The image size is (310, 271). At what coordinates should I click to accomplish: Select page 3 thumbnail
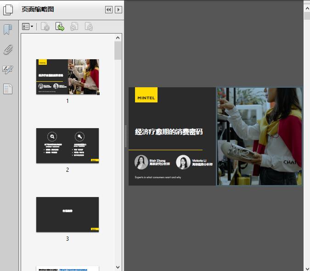(68, 215)
